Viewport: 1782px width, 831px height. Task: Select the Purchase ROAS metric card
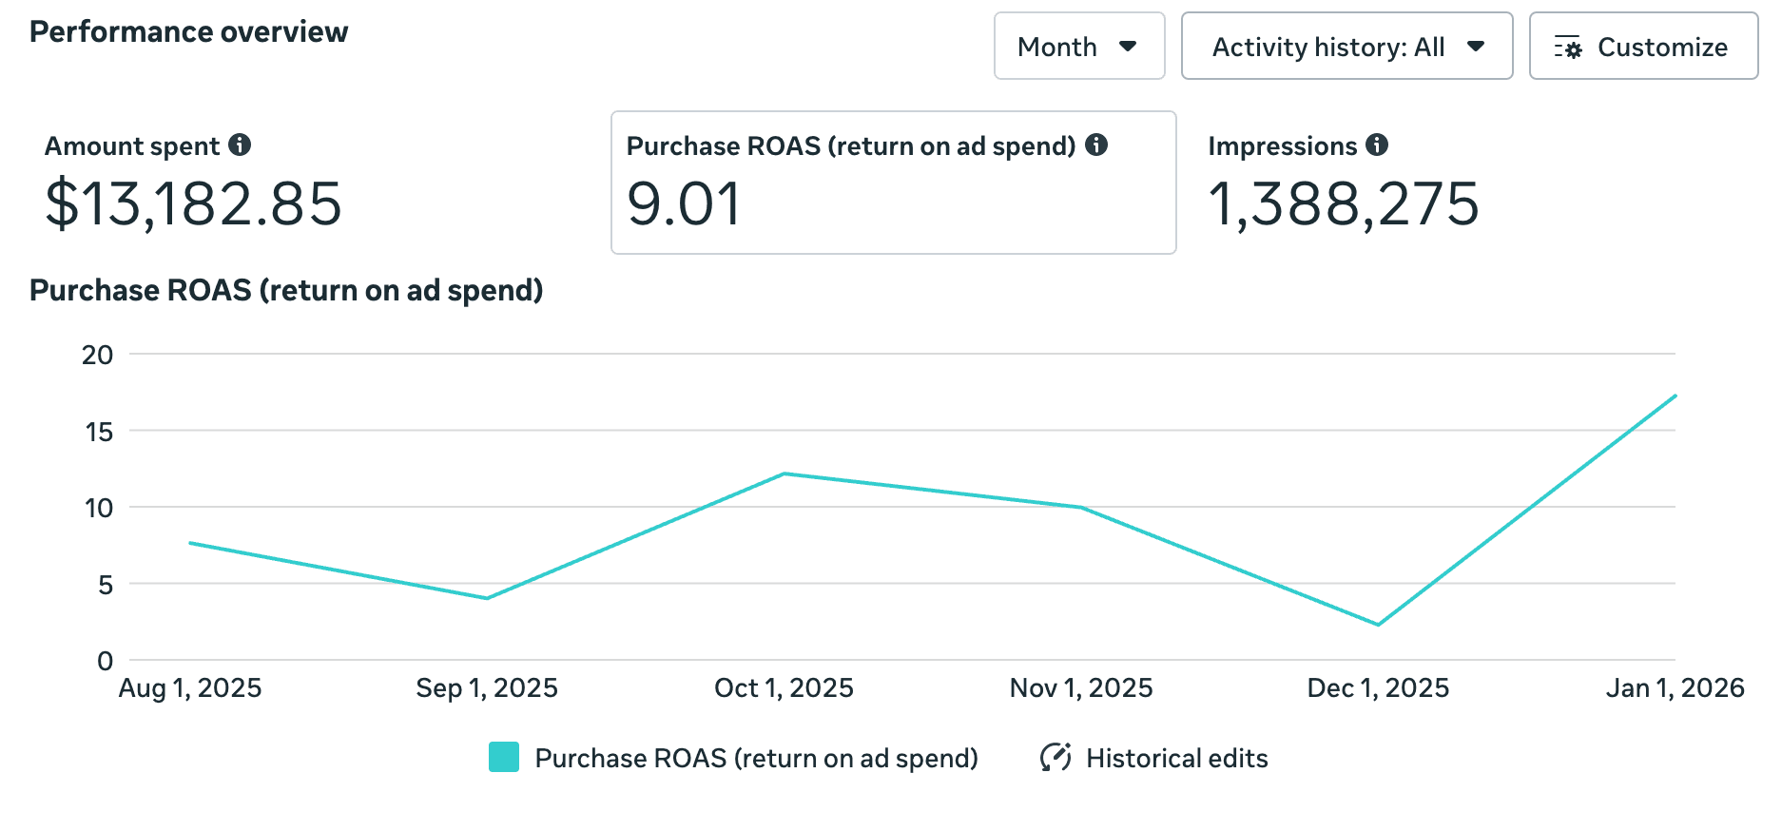(x=893, y=184)
